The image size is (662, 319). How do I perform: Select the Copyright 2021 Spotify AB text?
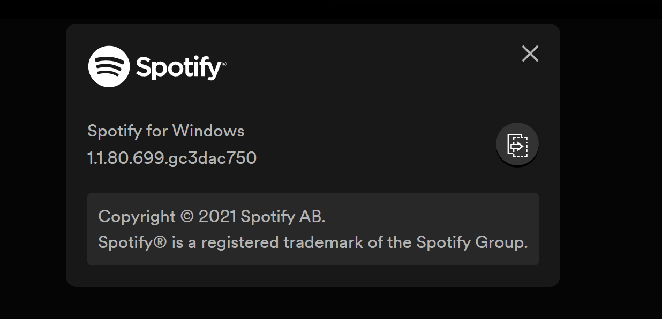pyautogui.click(x=213, y=217)
